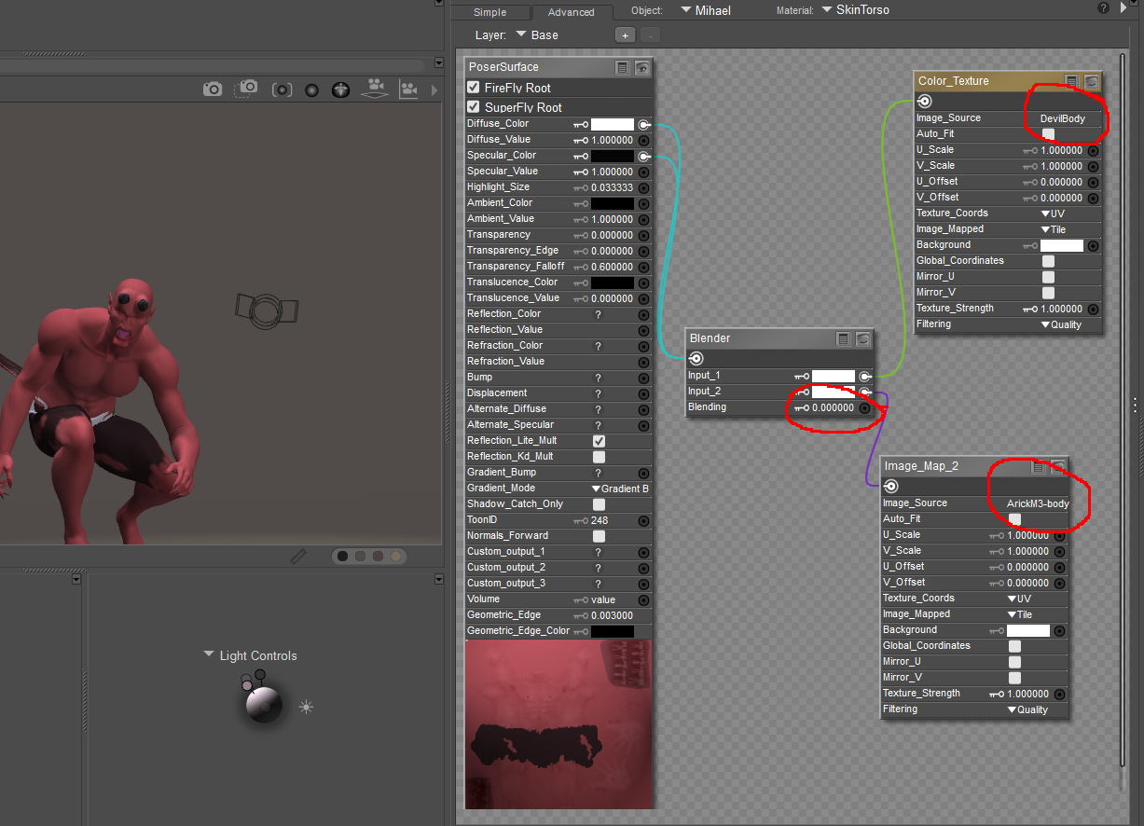
Task: Enable the Reflection_Kd_Mult checkbox
Action: point(599,457)
